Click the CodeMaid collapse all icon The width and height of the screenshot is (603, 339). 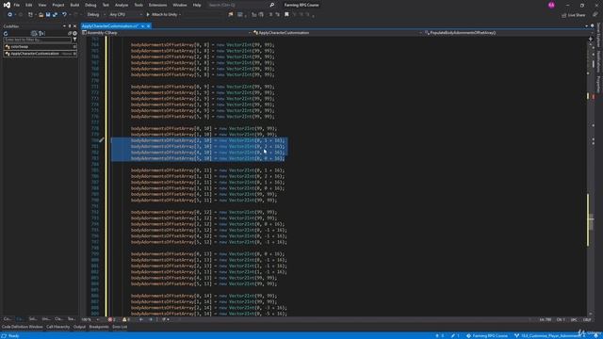click(70, 34)
